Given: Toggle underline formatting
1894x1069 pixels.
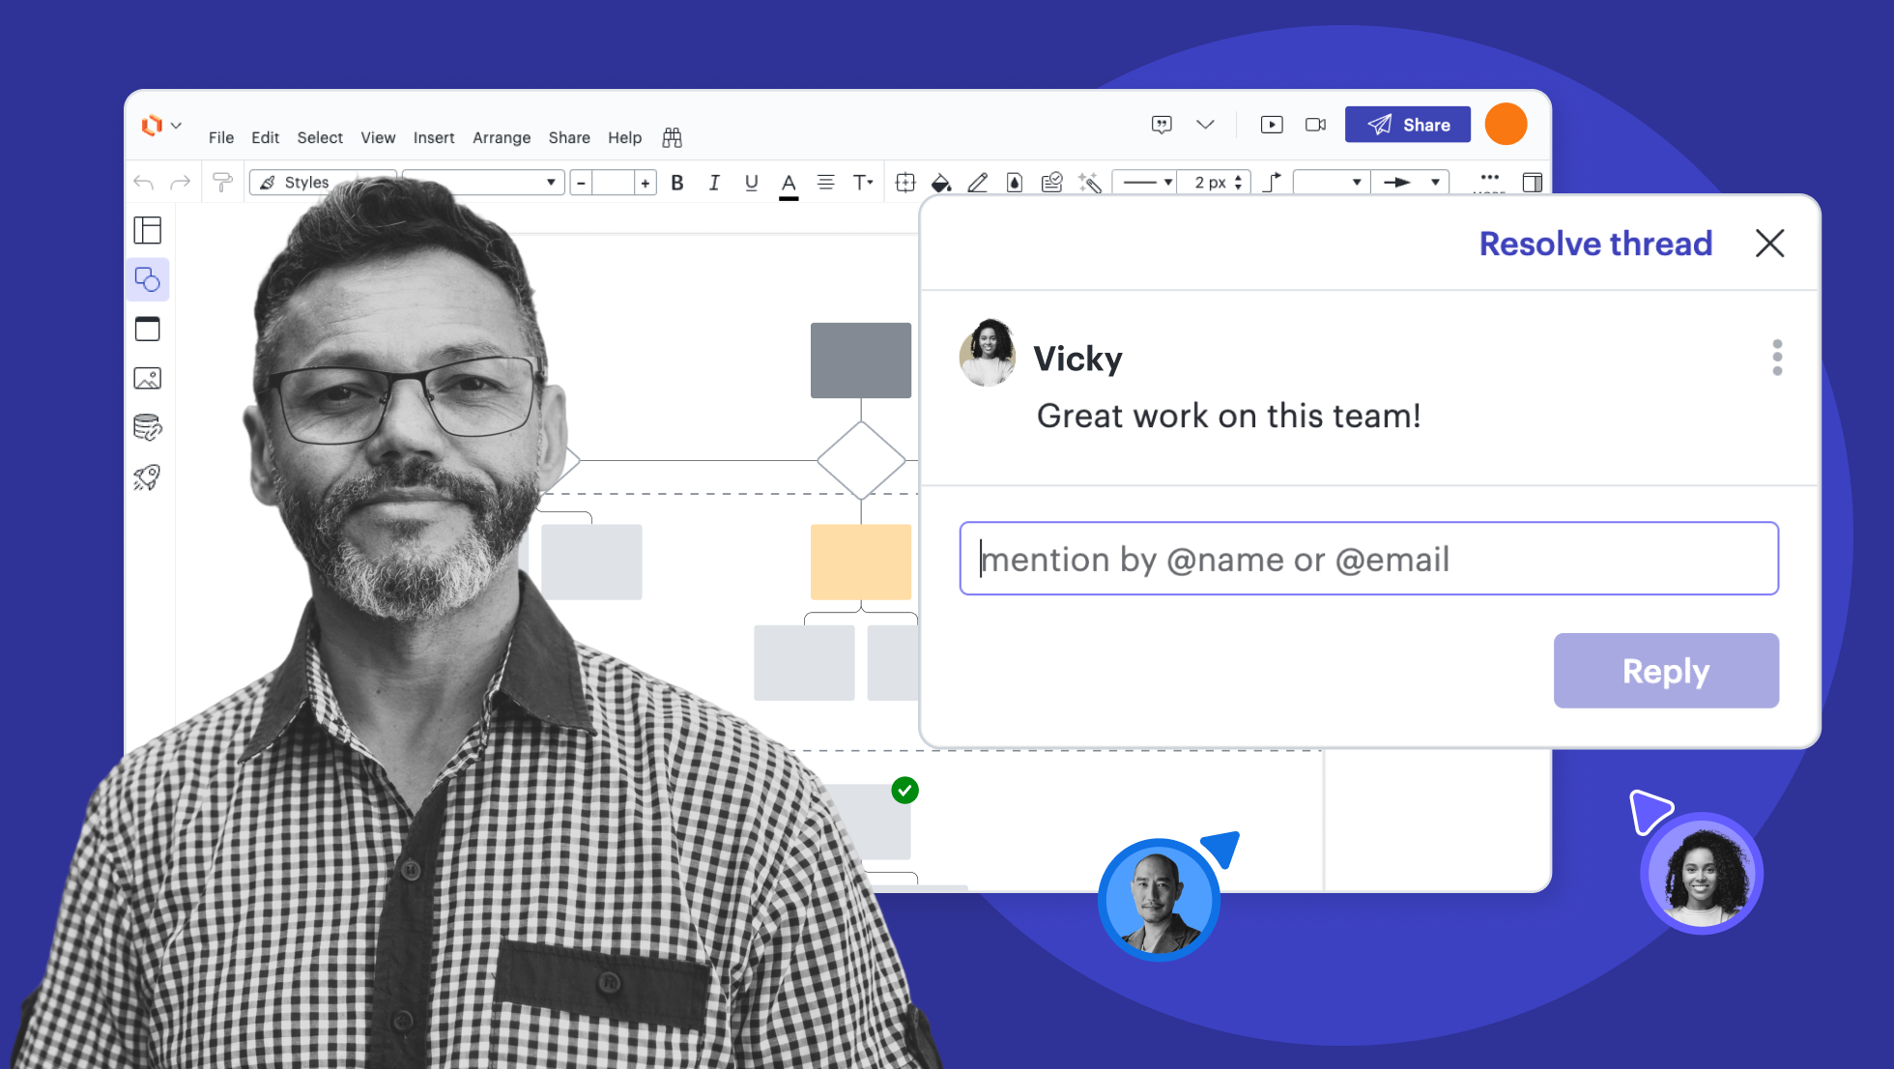Looking at the screenshot, I should [751, 183].
